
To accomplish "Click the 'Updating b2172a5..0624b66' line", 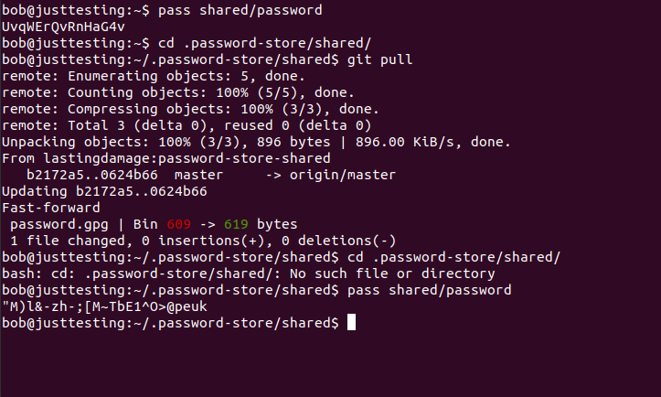I will tap(104, 191).
